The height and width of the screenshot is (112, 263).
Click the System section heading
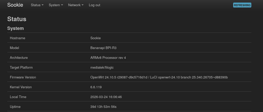coord(15,28)
